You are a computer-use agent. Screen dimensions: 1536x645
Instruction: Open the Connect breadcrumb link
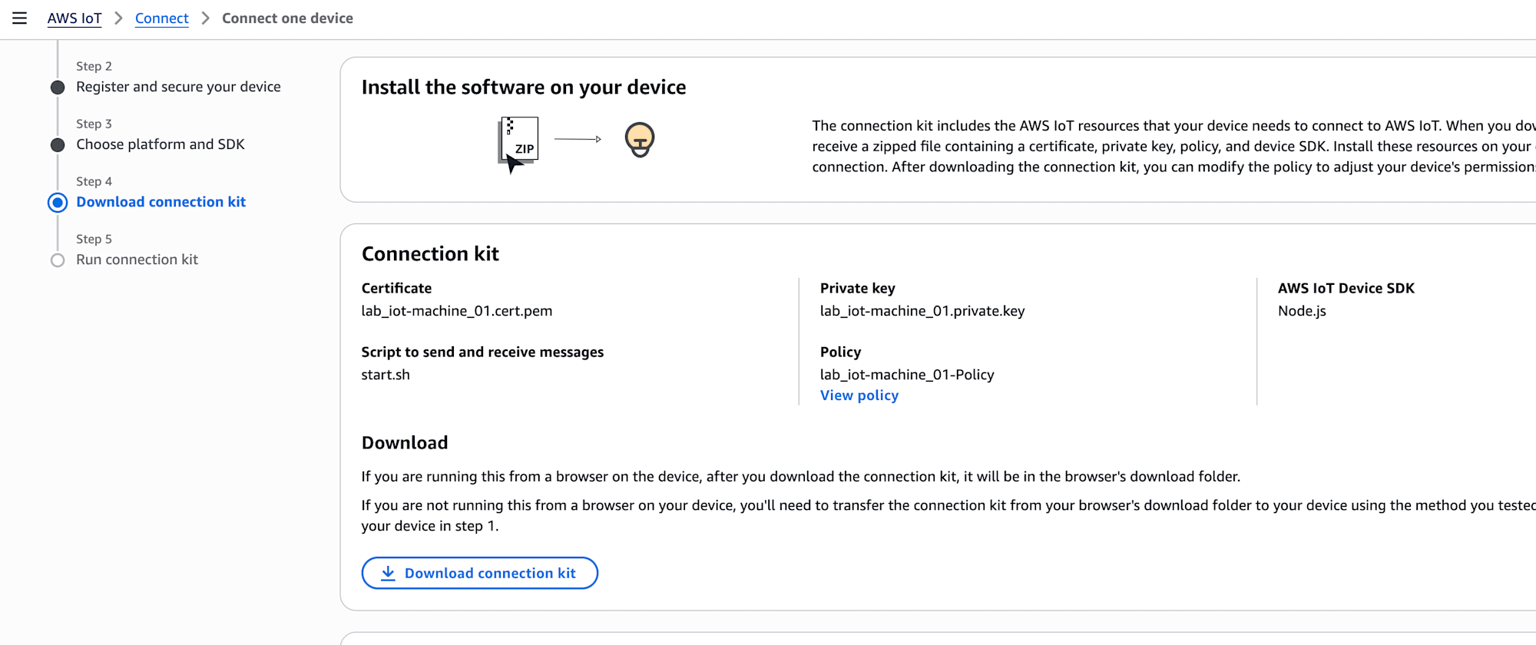pyautogui.click(x=161, y=18)
